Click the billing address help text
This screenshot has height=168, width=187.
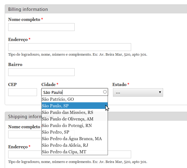pyautogui.click(x=77, y=54)
